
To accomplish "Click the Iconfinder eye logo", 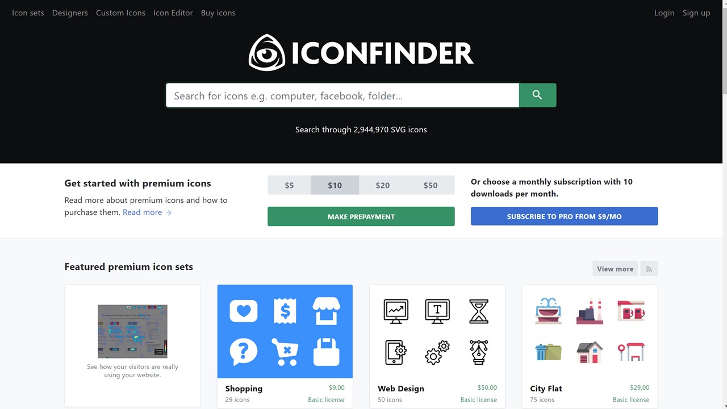I will [267, 52].
